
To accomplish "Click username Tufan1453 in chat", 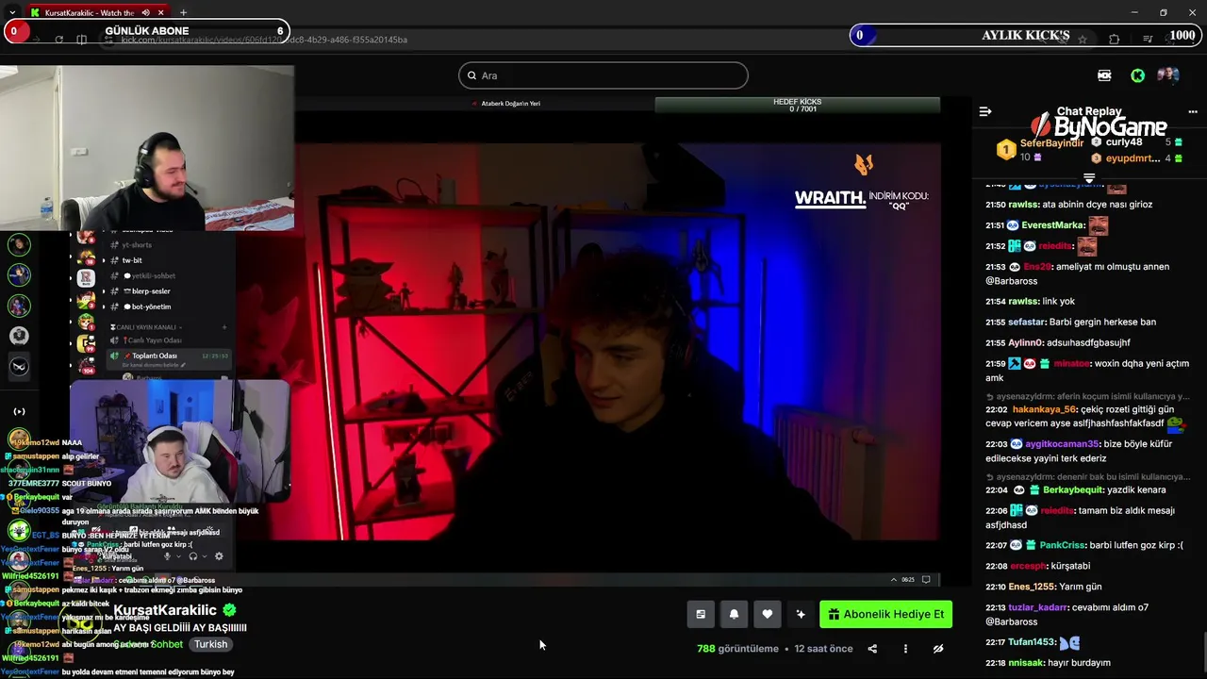I will [1032, 642].
